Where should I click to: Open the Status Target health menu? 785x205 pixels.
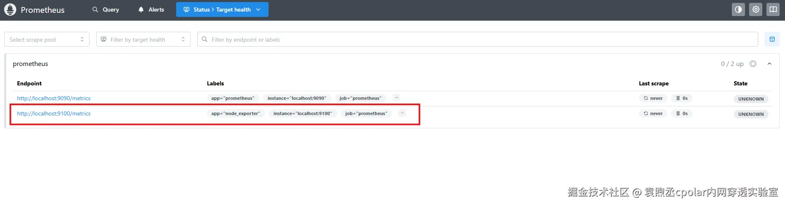click(x=222, y=9)
